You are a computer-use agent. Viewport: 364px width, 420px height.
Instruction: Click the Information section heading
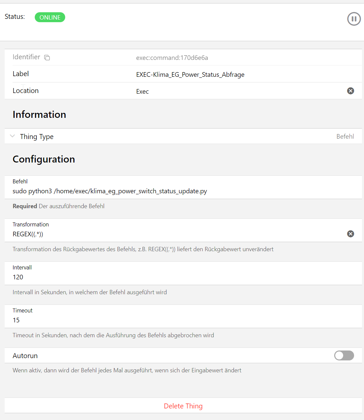[x=39, y=115]
